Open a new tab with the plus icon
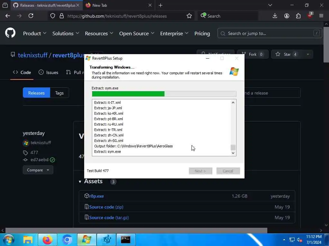The width and height of the screenshot is (329, 246). point(161,5)
